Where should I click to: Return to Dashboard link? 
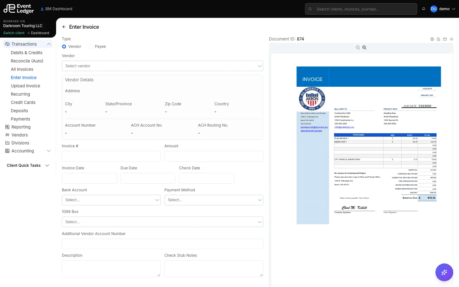(x=38, y=33)
